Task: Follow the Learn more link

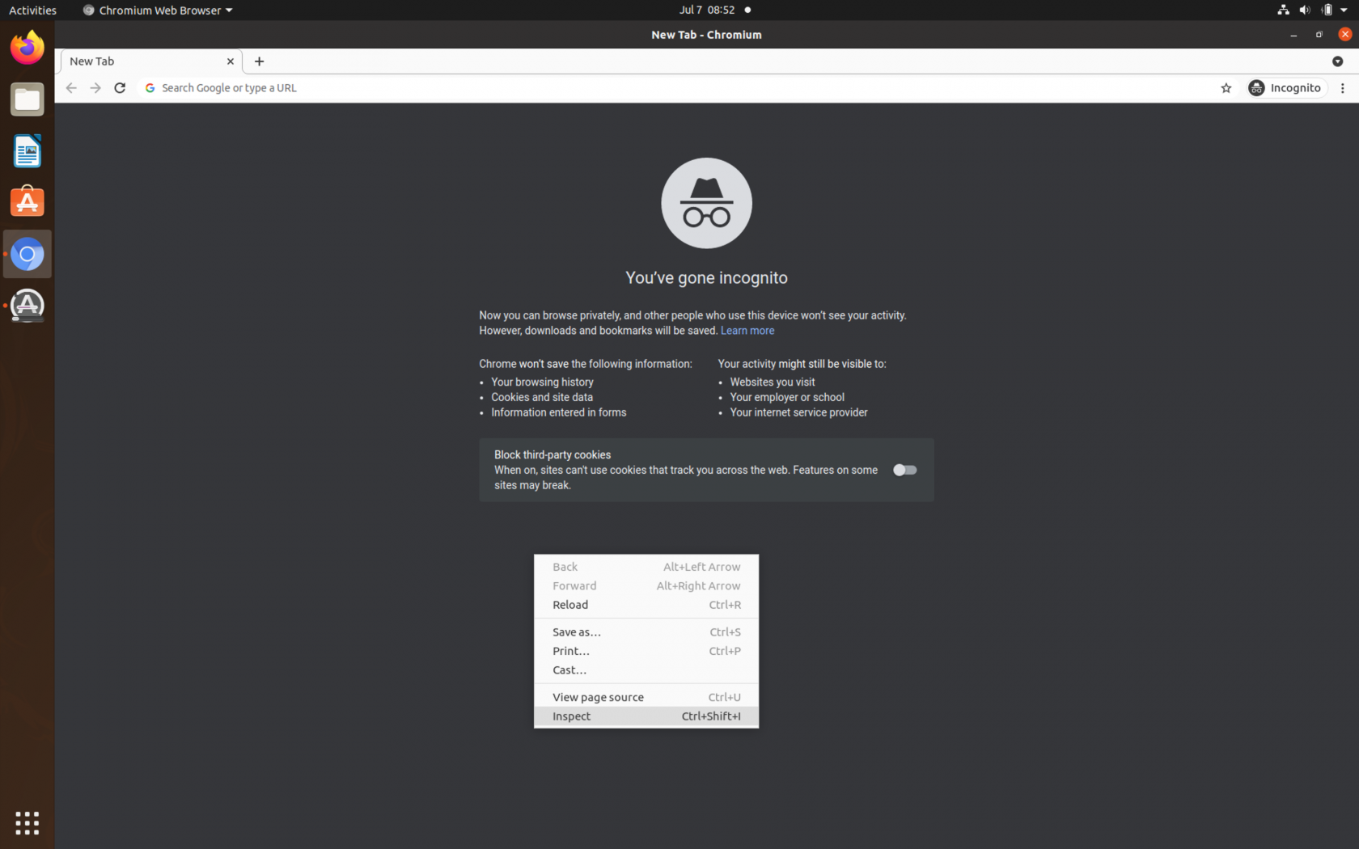Action: [x=747, y=331]
